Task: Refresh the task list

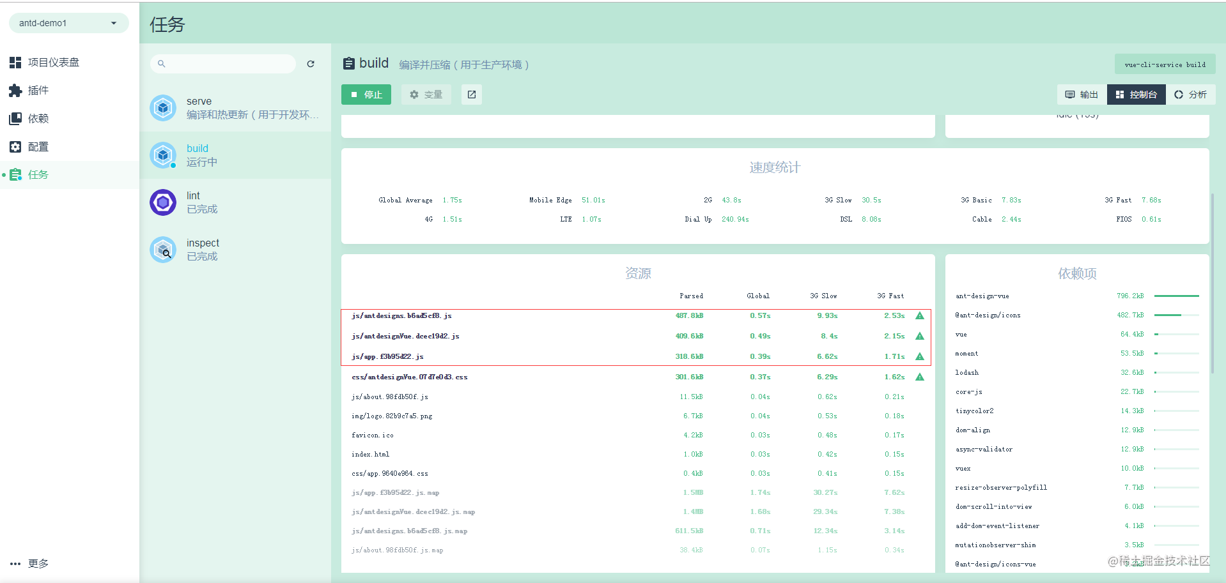Action: tap(311, 64)
